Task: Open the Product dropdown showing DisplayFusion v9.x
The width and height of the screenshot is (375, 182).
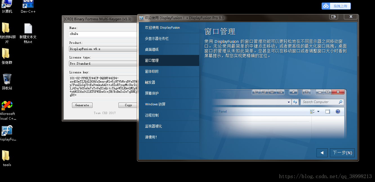Action: tap(103, 49)
